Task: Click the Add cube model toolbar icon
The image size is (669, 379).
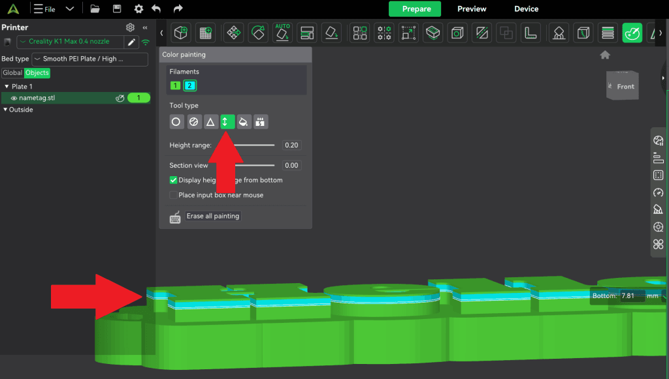Action: tap(181, 33)
